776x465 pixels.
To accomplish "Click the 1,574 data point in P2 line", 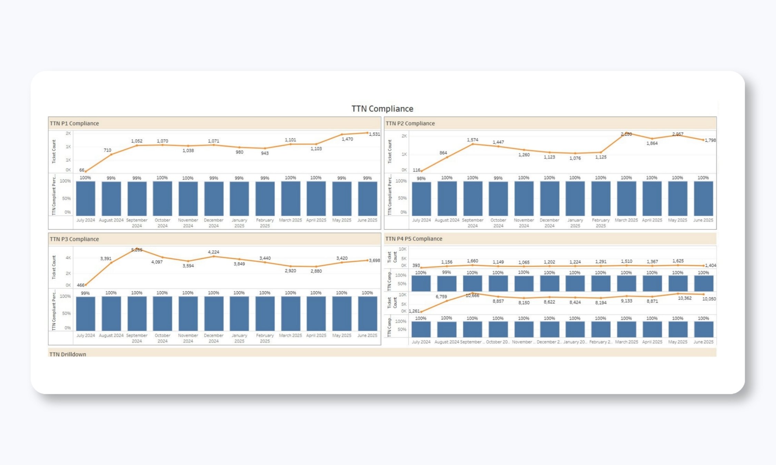I will click(472, 144).
